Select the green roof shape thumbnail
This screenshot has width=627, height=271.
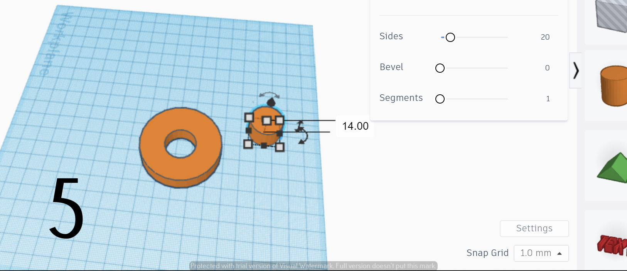point(613,167)
